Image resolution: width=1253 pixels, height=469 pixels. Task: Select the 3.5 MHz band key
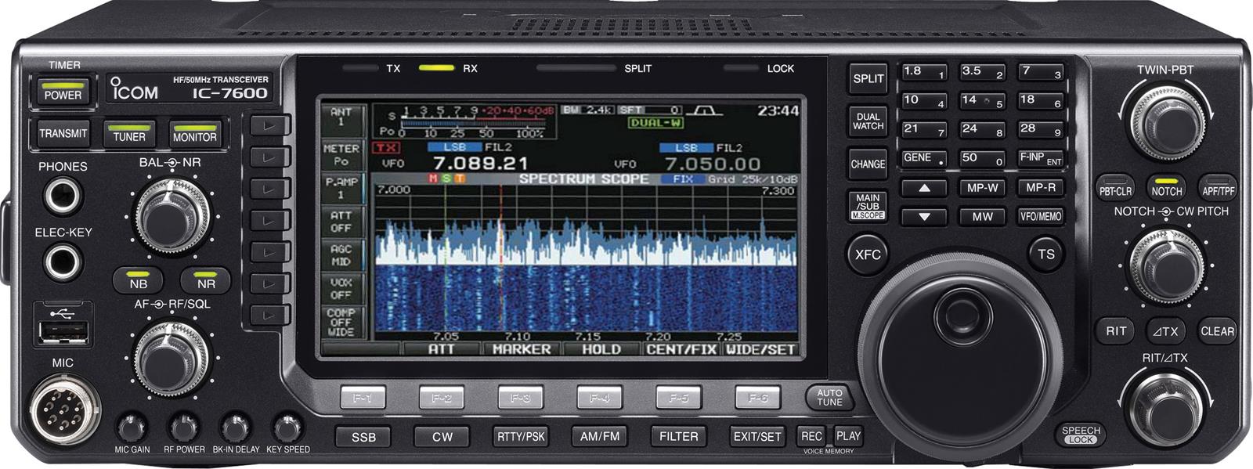click(982, 73)
